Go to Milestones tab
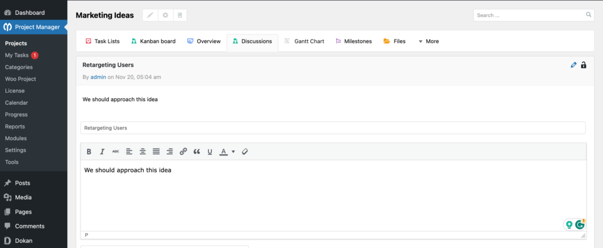Screen dimensions: 603x248 tap(353, 41)
